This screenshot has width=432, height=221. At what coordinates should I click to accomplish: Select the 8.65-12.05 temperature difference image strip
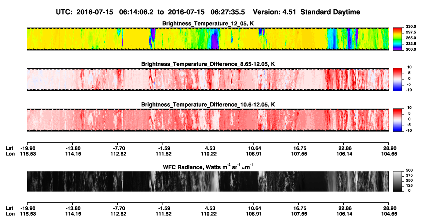click(x=208, y=79)
